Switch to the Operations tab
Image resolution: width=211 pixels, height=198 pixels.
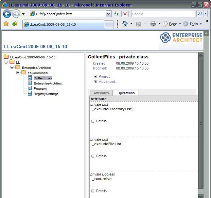click(x=126, y=93)
